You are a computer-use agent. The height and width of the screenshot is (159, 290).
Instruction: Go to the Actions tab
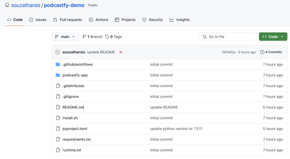[98, 20]
